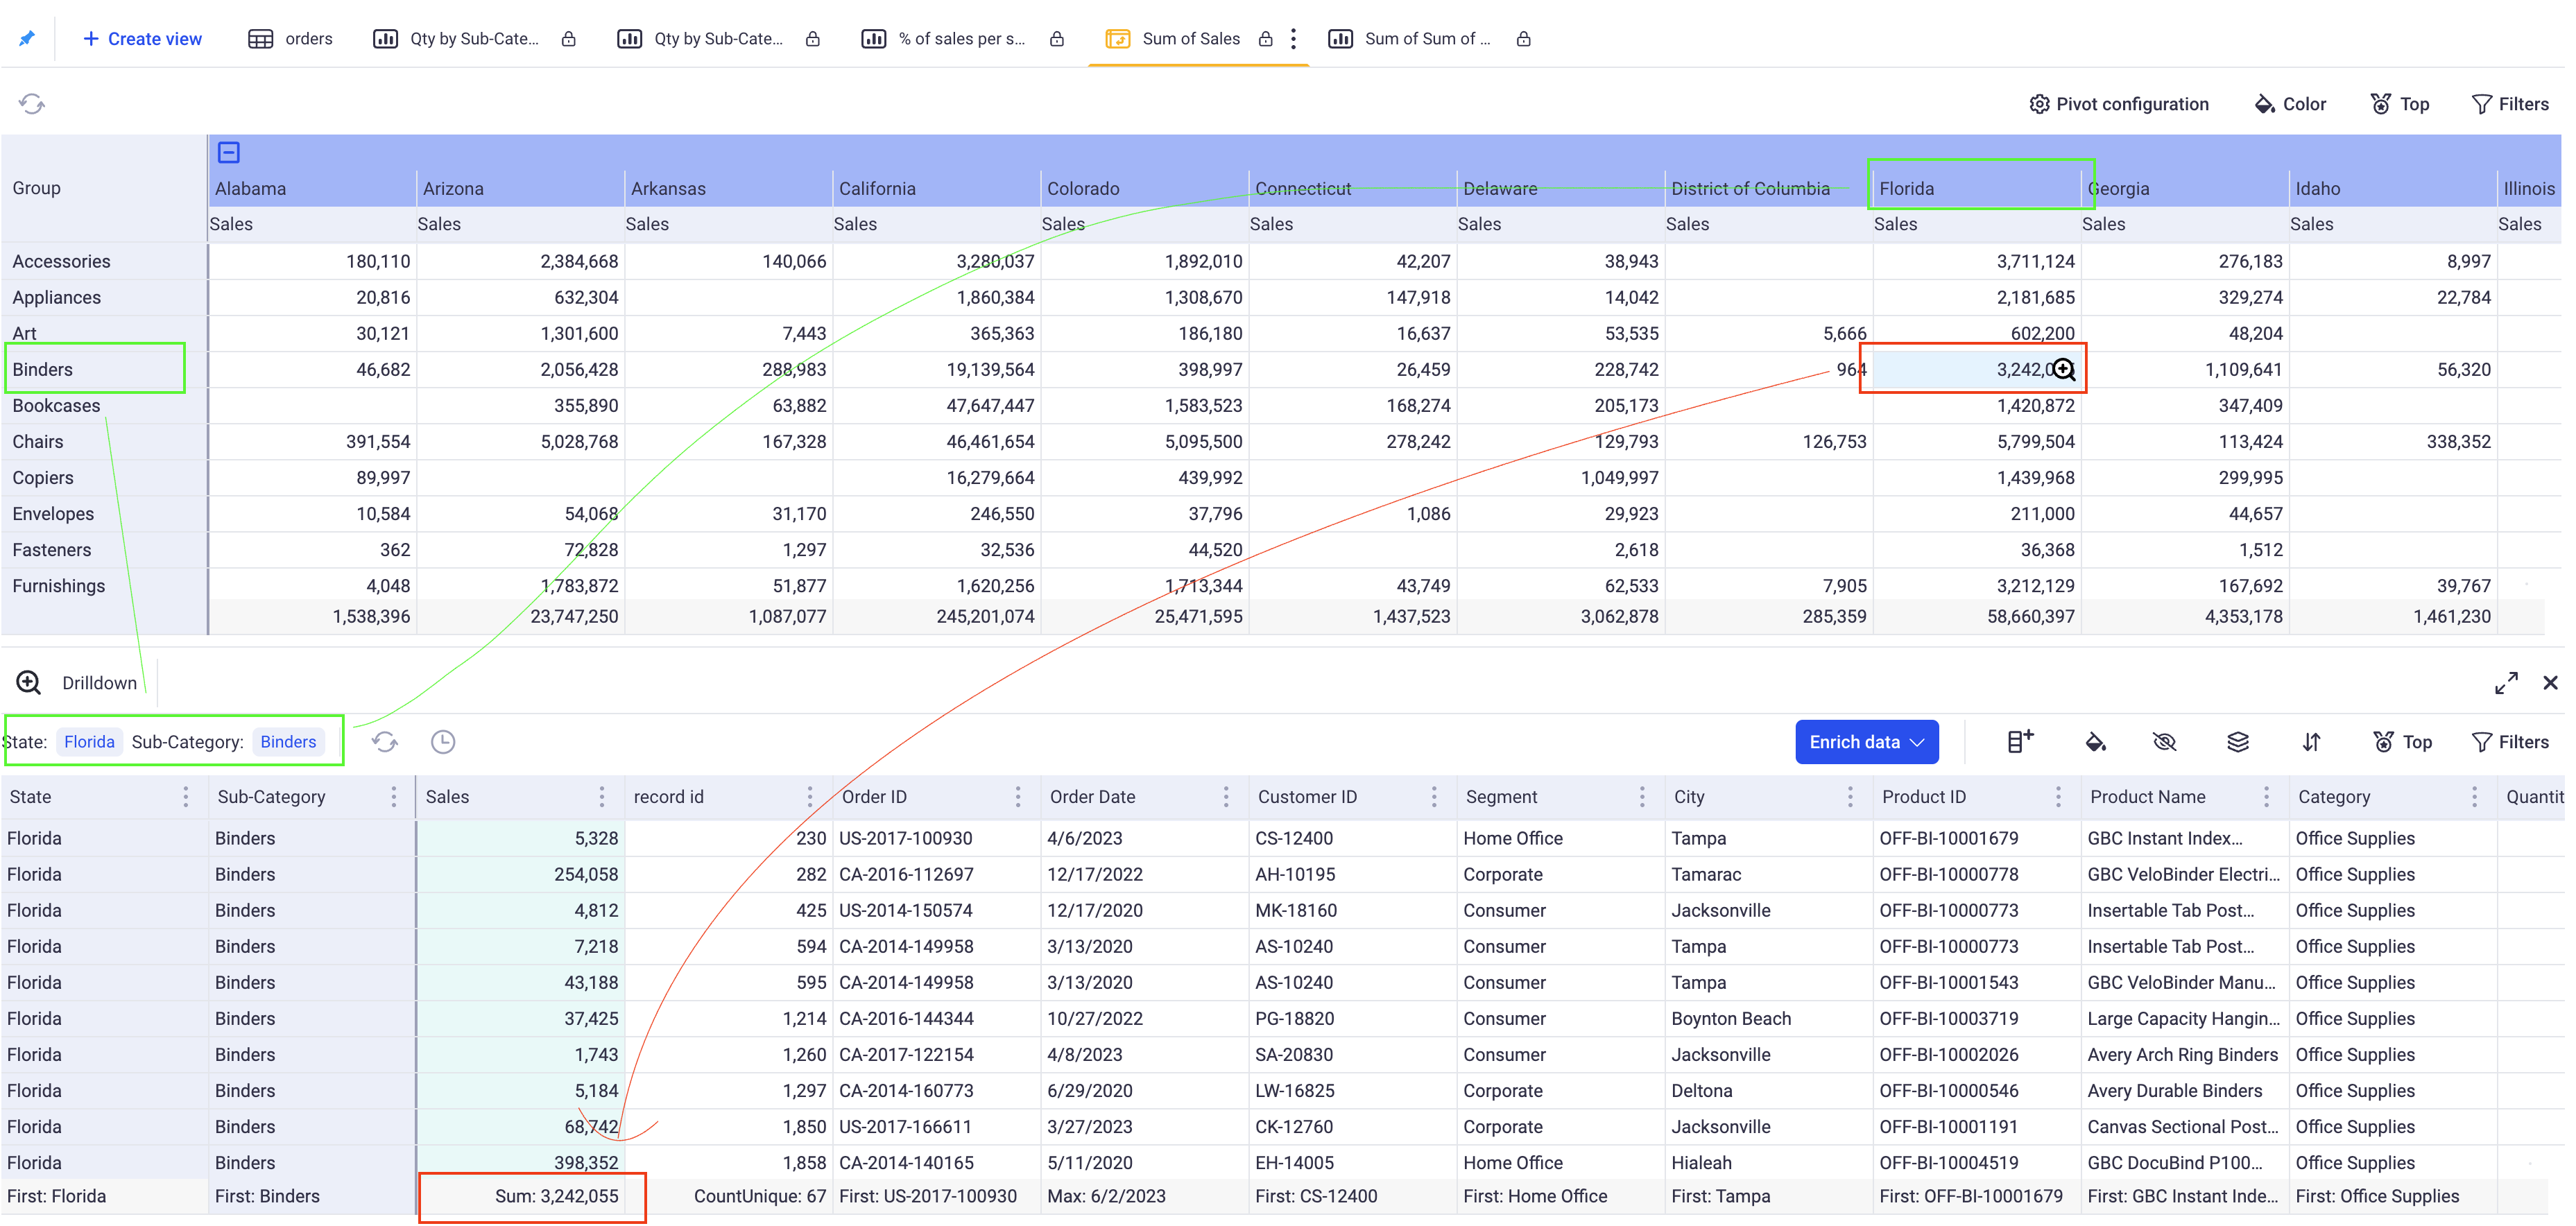The image size is (2576, 1226).
Task: Open Order Date column options menu
Action: pos(1226,797)
